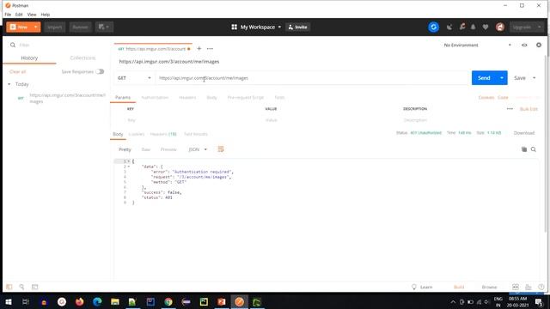Viewport: 550px width, 309px height.
Task: Open the JSON format dropdown
Action: click(198, 149)
